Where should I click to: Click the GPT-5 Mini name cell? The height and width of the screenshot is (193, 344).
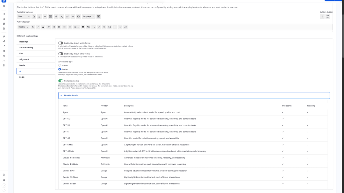coord(68,145)
